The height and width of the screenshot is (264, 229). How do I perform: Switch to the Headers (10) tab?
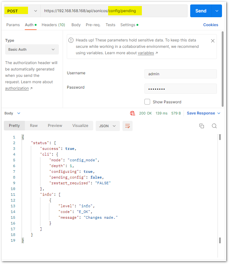53,25
